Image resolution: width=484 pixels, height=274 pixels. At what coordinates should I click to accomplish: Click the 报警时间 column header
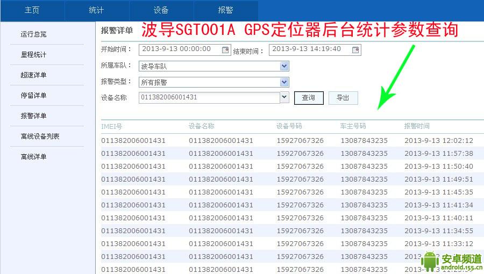417,126
